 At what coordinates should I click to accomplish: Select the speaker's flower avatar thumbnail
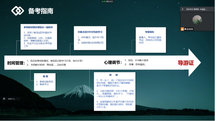[197, 20]
